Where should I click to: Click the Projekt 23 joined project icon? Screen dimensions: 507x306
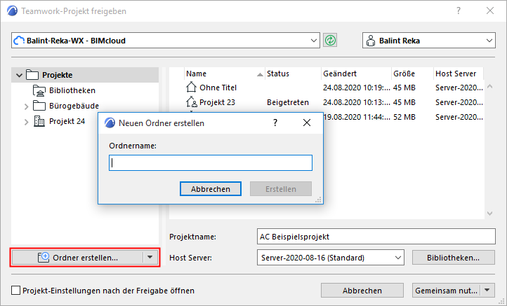click(x=192, y=102)
